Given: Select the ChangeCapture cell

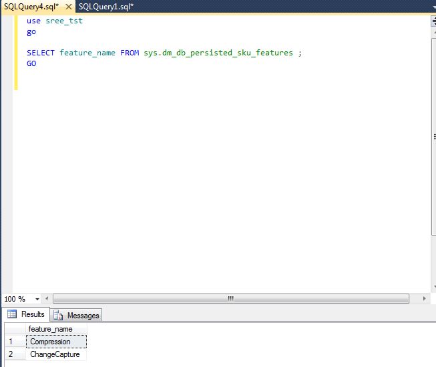Looking at the screenshot, I should click(x=56, y=354).
